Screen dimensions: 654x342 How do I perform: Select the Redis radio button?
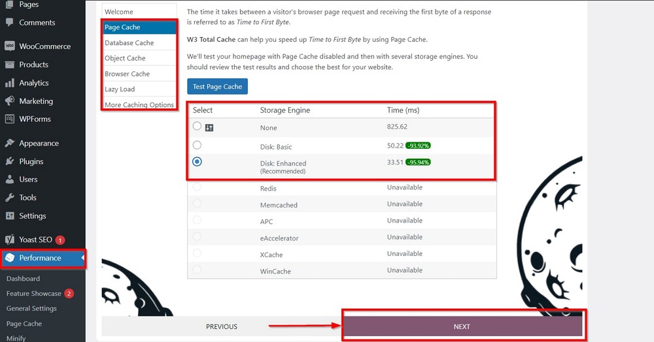click(197, 187)
